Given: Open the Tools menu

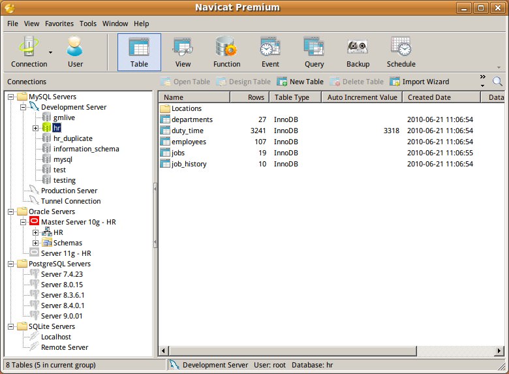Looking at the screenshot, I should [88, 23].
